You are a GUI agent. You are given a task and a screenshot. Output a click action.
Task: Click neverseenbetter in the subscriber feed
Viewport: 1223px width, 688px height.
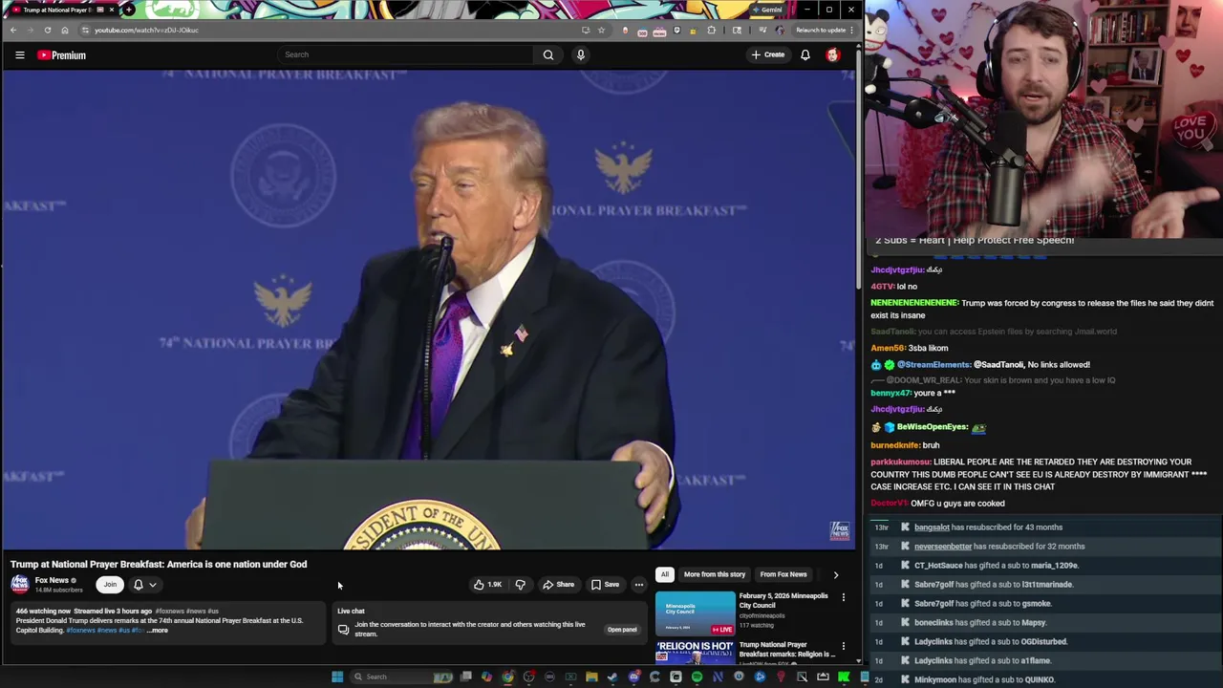tap(942, 547)
